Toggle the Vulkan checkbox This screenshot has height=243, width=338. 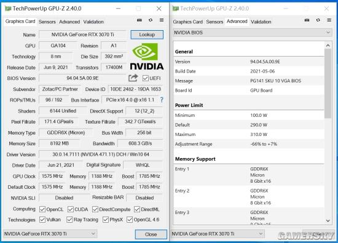(x=42, y=220)
